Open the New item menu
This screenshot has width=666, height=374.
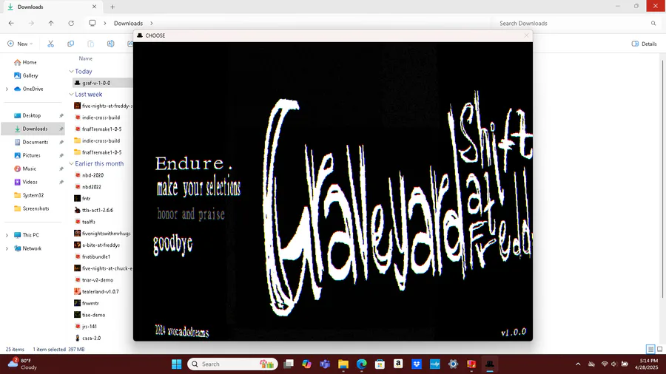[x=20, y=44]
